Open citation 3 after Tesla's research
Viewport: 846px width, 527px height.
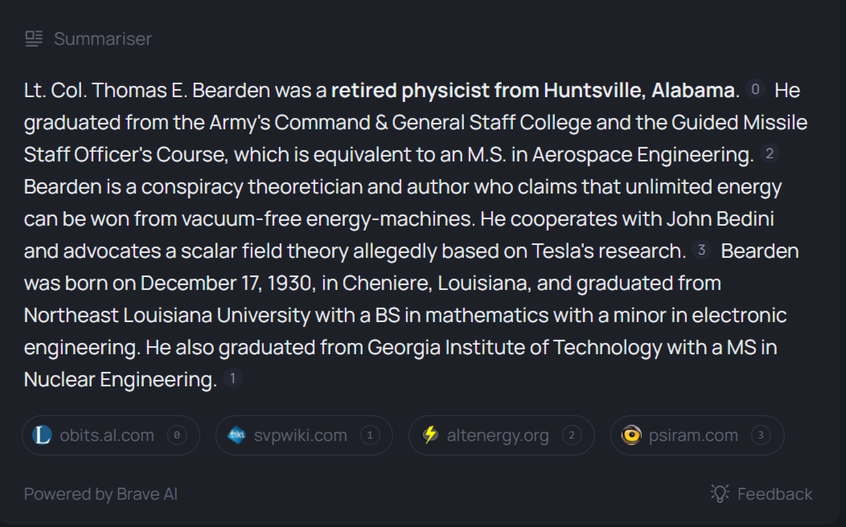(x=701, y=250)
